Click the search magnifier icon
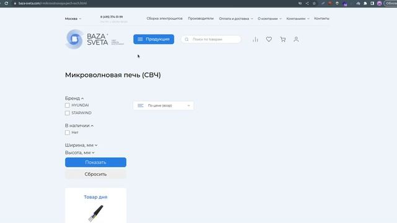 pos(187,39)
